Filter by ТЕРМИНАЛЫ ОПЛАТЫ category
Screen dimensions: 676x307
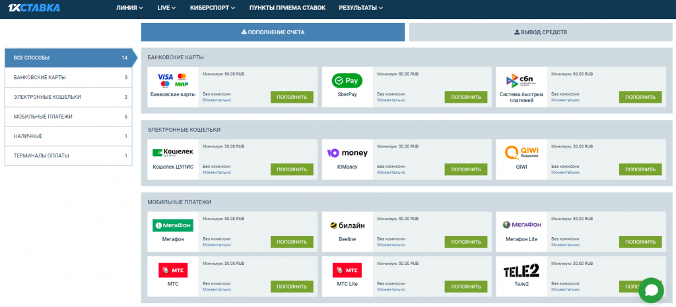point(68,155)
